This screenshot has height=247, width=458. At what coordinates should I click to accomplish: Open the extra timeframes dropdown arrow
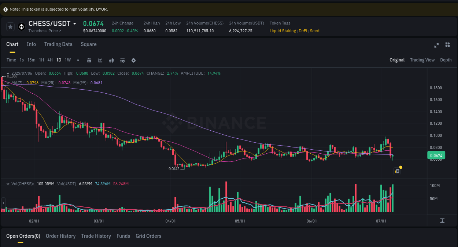click(78, 60)
